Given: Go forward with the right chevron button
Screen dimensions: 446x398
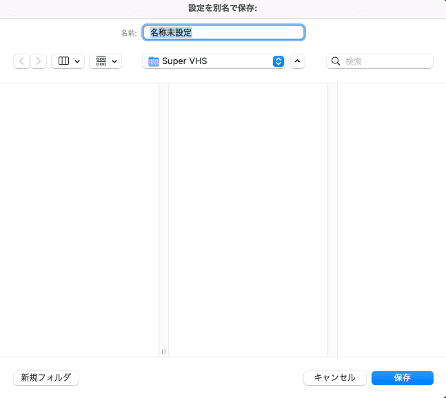Looking at the screenshot, I should coord(38,61).
